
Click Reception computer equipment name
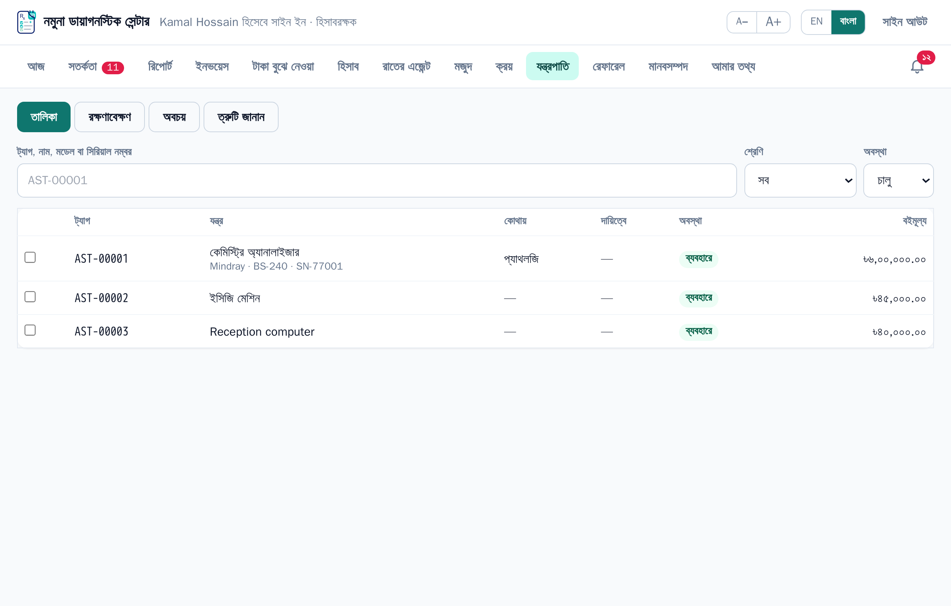tap(262, 332)
